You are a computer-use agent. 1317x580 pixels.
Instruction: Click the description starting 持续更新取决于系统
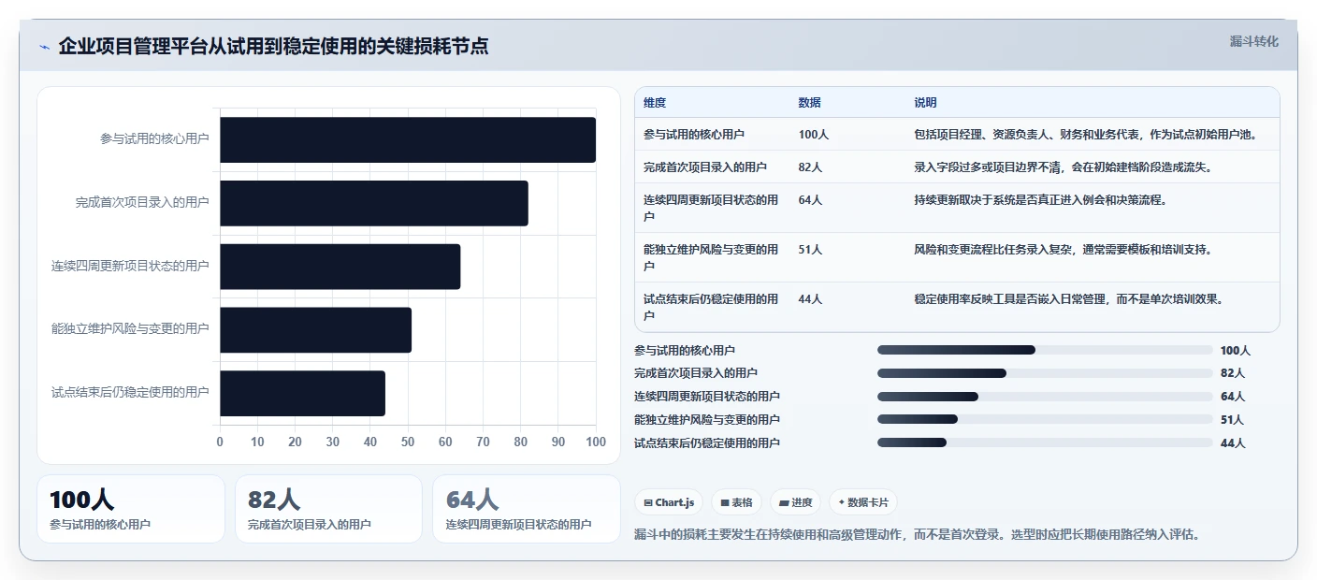point(1040,200)
